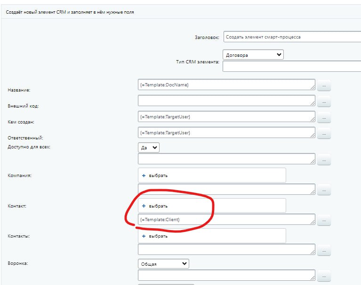Click ellipsis button next to Template:Client field
The height and width of the screenshot is (285, 361).
pyautogui.click(x=324, y=220)
